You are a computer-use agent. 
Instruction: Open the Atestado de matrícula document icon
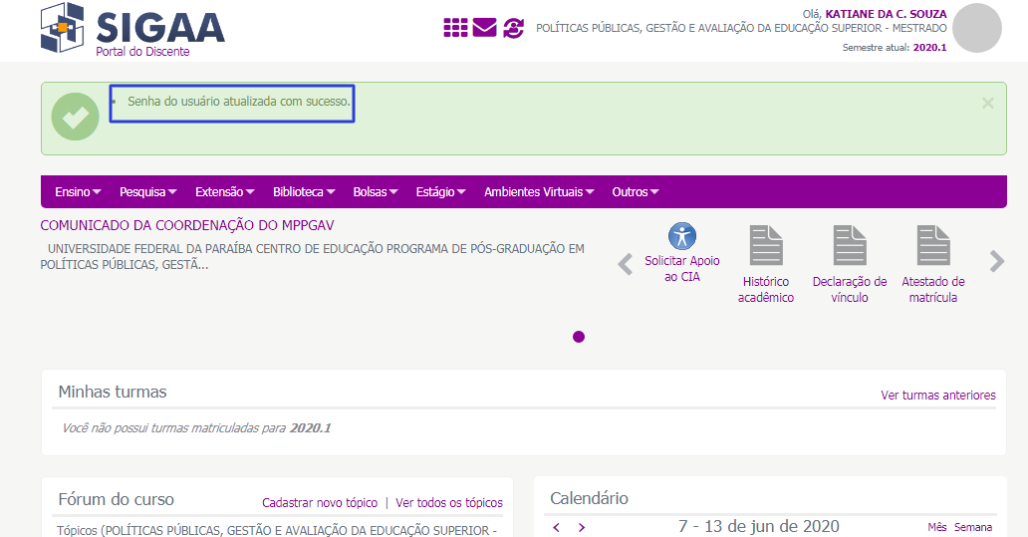(933, 245)
